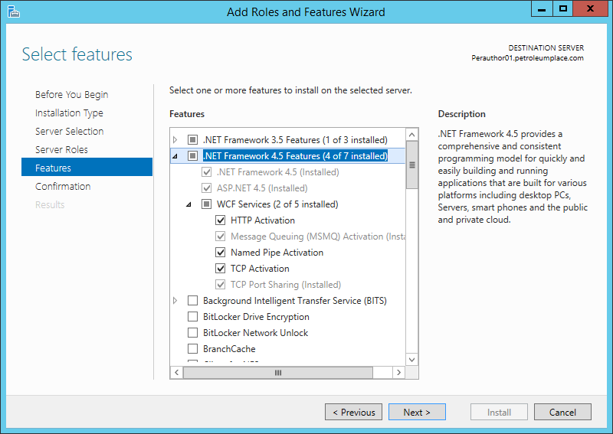Screen dimensions: 613x434
Task: Click the vertical scrollbar thumb in features list
Action: coord(411,165)
